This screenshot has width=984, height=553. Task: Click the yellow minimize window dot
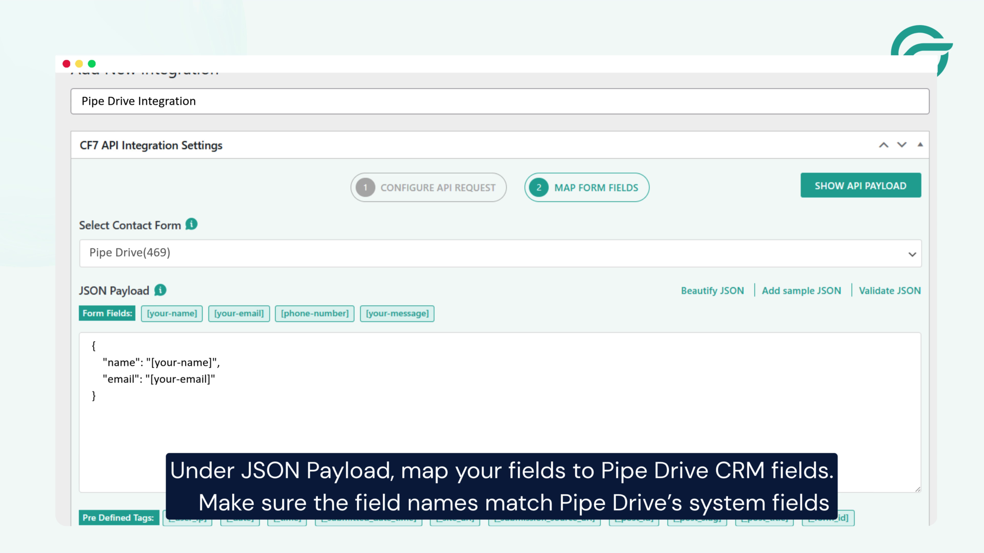[x=79, y=64]
